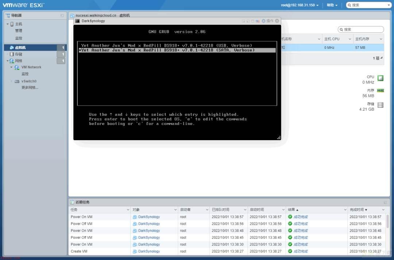The height and width of the screenshot is (260, 394).
Task: Click the VM count badge next to 虚拟机
Action: 61,47
